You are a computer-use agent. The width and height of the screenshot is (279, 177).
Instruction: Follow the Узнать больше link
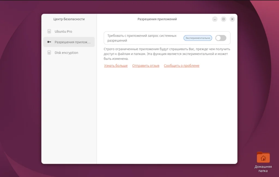tap(116, 65)
